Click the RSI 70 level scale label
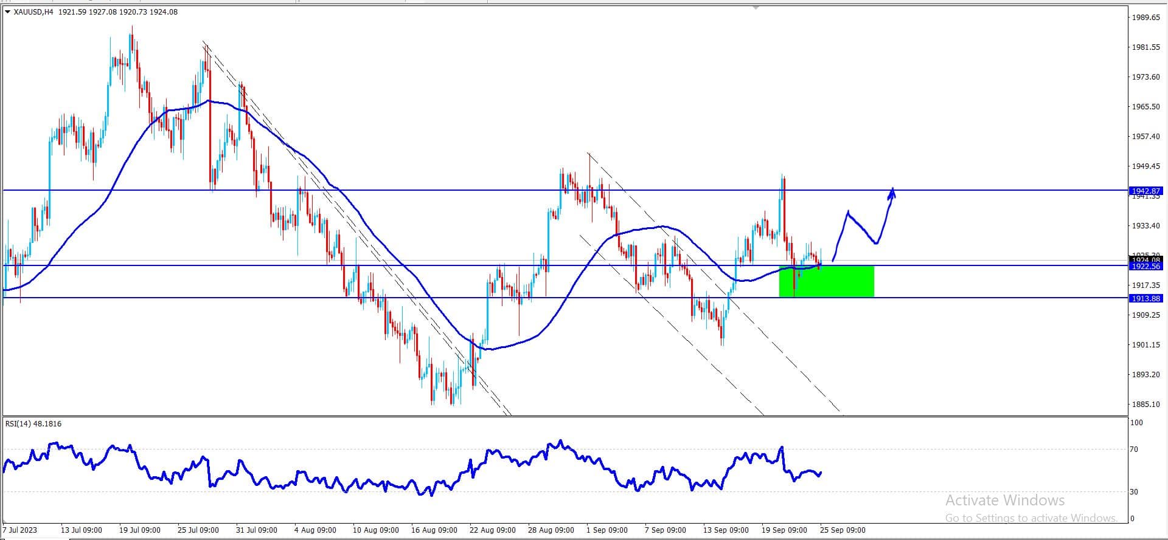1168x540 pixels. 1134,449
